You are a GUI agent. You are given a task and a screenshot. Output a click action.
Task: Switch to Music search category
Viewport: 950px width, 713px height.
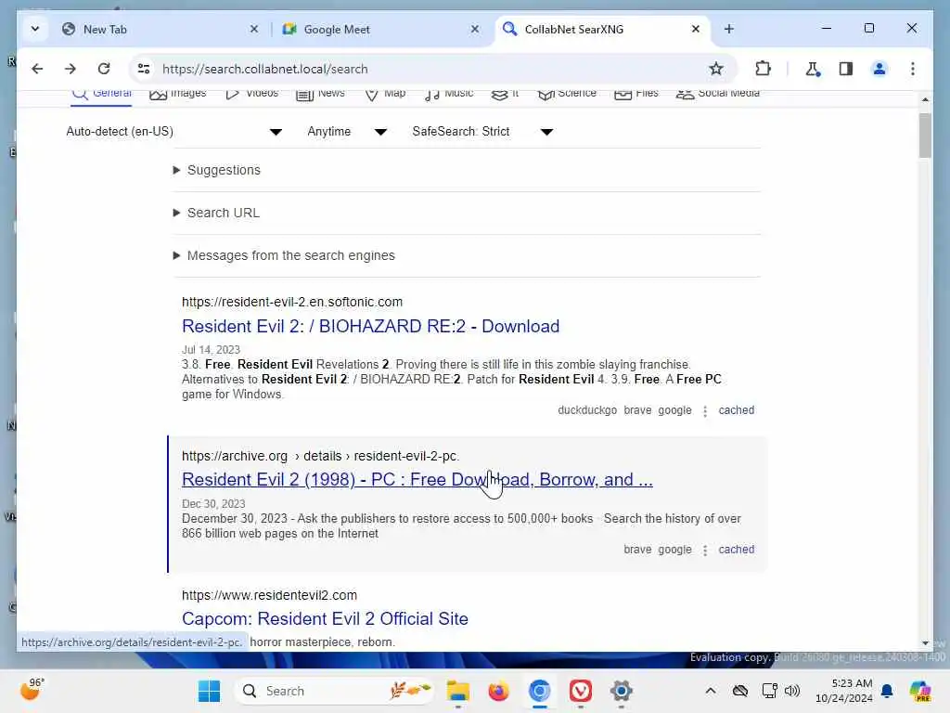449,94
